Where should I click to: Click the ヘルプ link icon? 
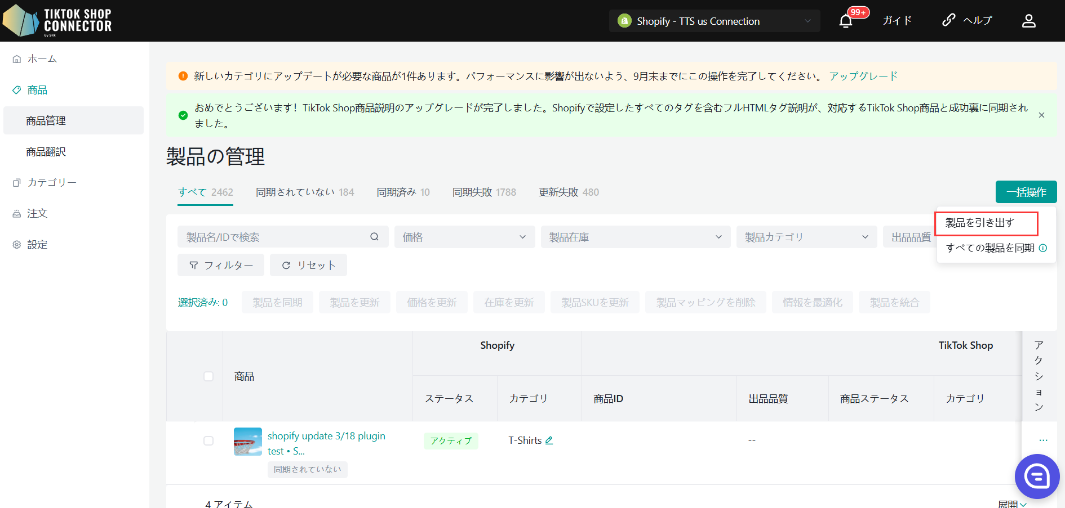point(948,20)
